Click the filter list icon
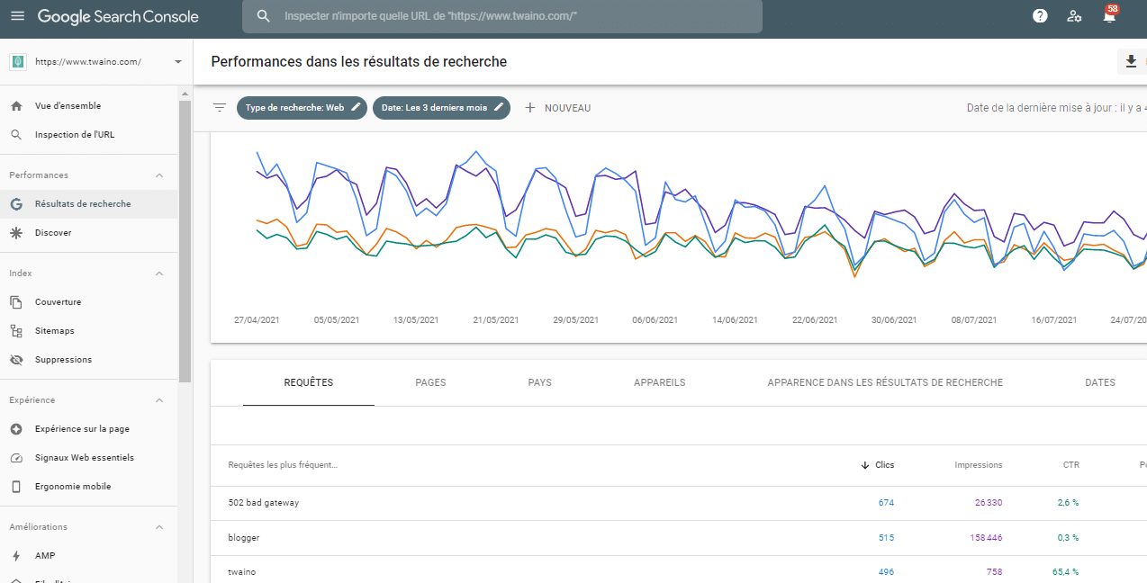 [220, 108]
